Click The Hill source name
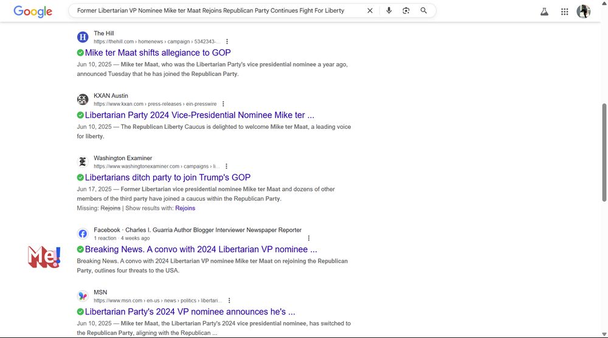This screenshot has height=338, width=608. pos(104,33)
